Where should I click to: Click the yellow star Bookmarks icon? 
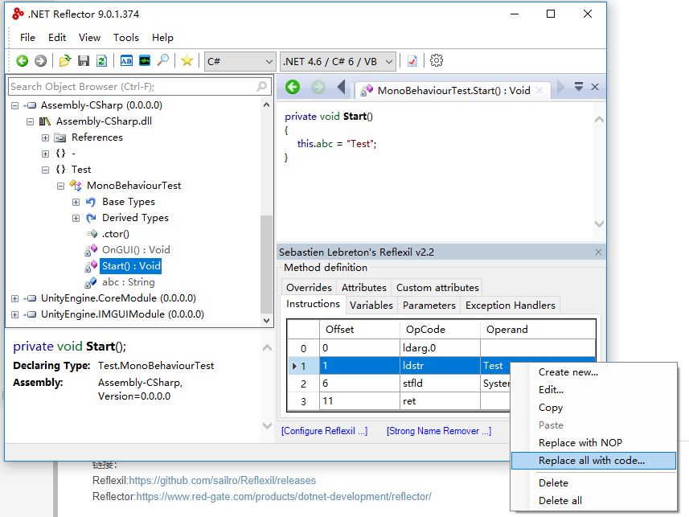(x=187, y=60)
